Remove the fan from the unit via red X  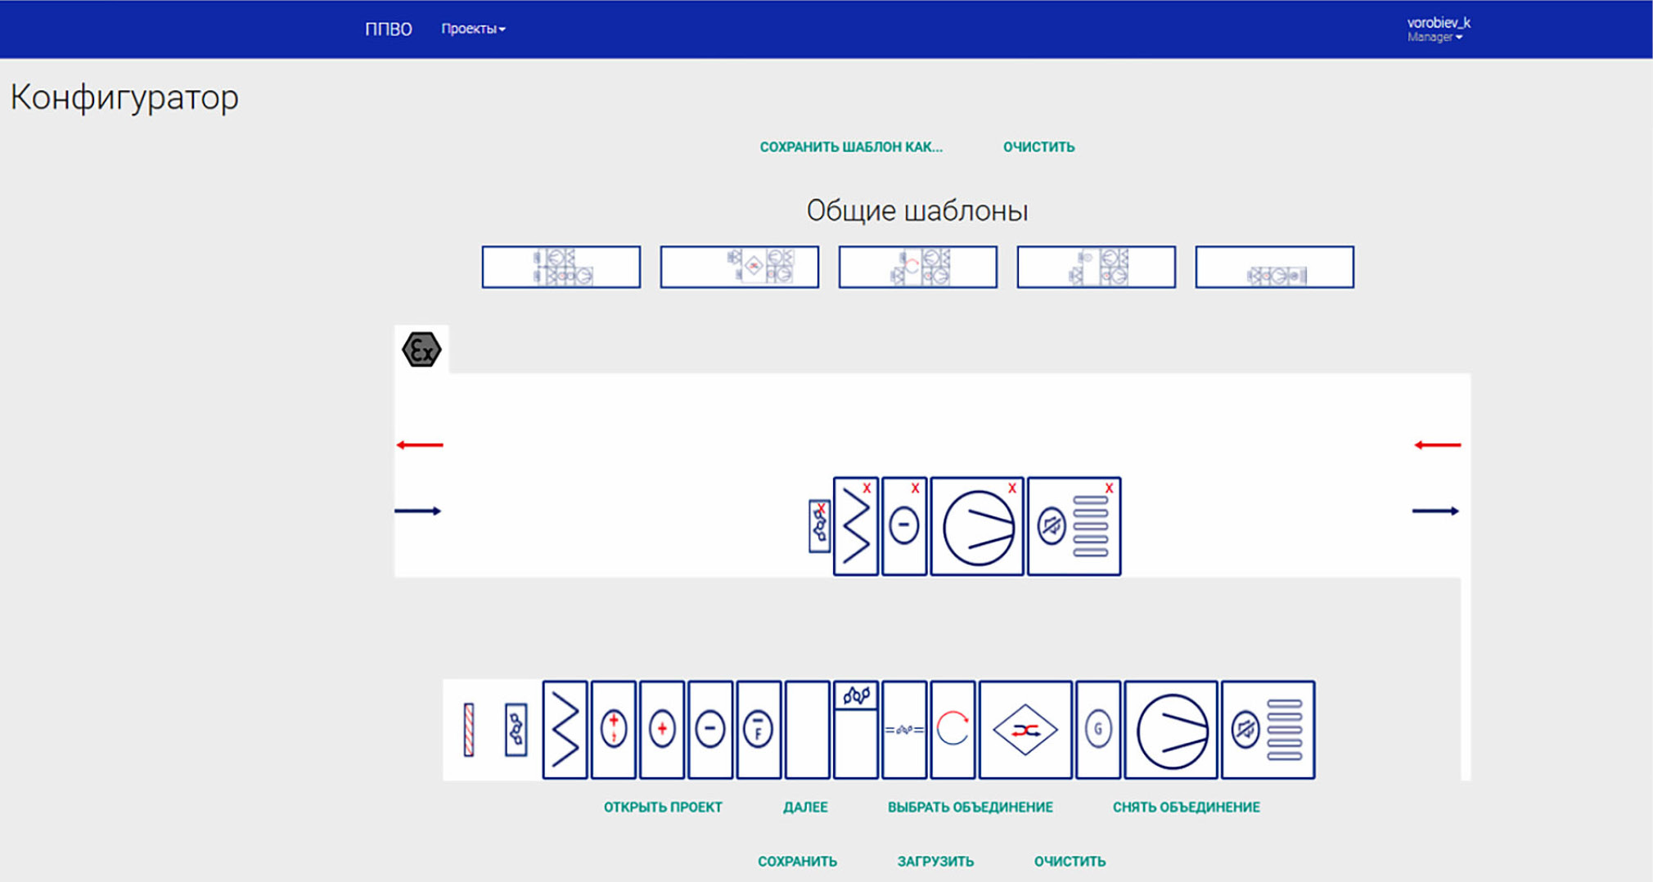click(1012, 488)
